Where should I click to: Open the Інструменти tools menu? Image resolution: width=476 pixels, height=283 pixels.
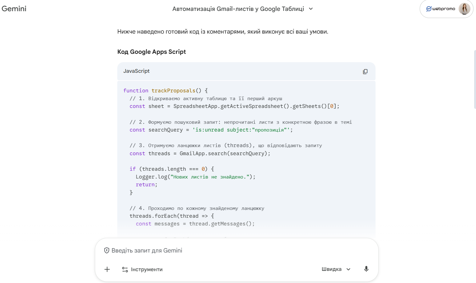coord(142,269)
